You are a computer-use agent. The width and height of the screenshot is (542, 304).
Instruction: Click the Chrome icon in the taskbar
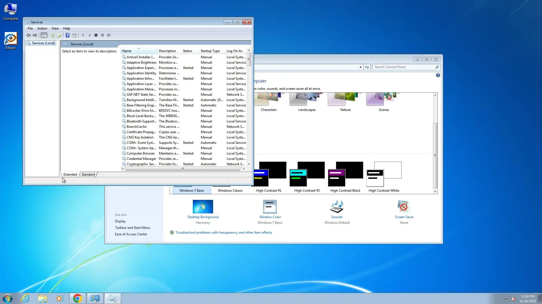click(x=77, y=298)
